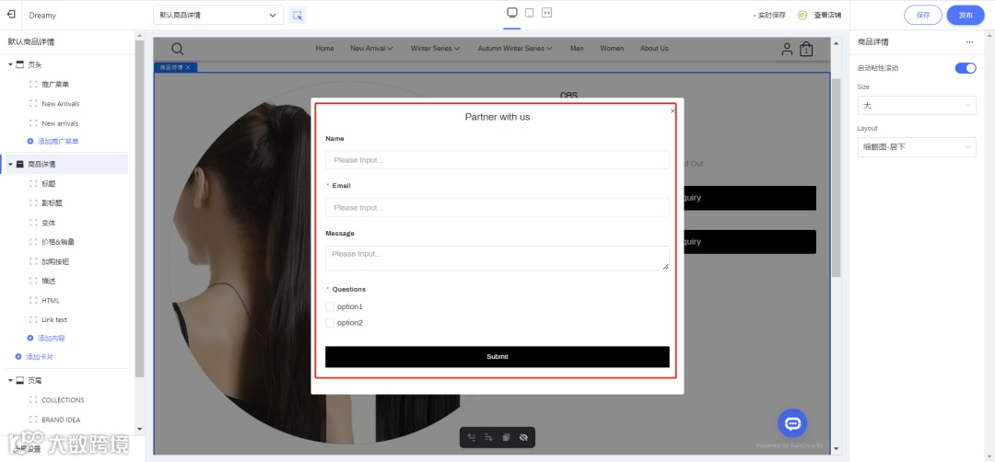Click the block icon beside 标题

pos(34,184)
